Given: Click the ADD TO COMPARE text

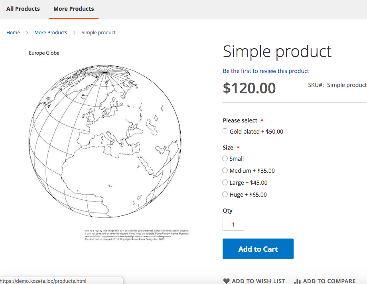Looking at the screenshot, I should (x=329, y=281).
